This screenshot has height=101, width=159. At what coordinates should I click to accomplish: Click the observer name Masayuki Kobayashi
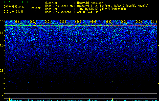[91, 3]
